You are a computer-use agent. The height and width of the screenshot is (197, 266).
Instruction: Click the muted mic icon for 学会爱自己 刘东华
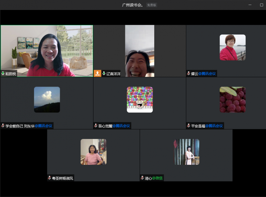3,126
